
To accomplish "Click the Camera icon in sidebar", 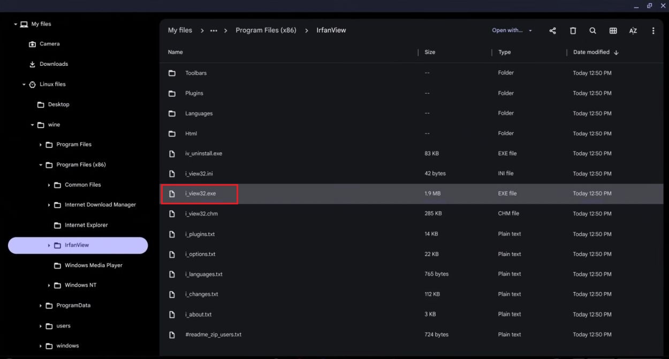I will click(x=32, y=43).
